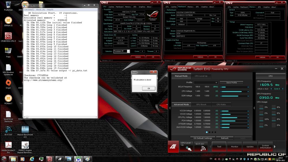Image resolution: width=288 pixels, height=162 pixels.
Task: Open the Monitor section in AI Suite
Action: [234, 146]
